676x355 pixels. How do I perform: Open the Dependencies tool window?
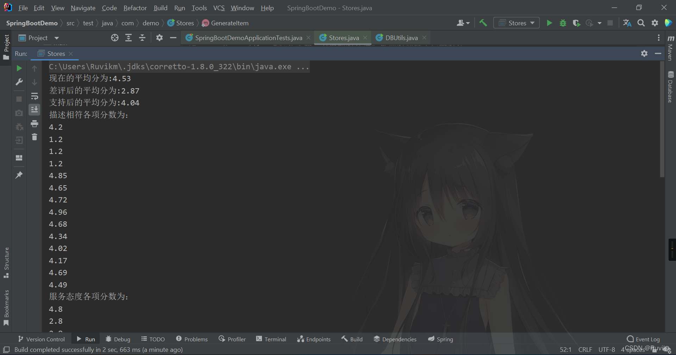point(395,339)
